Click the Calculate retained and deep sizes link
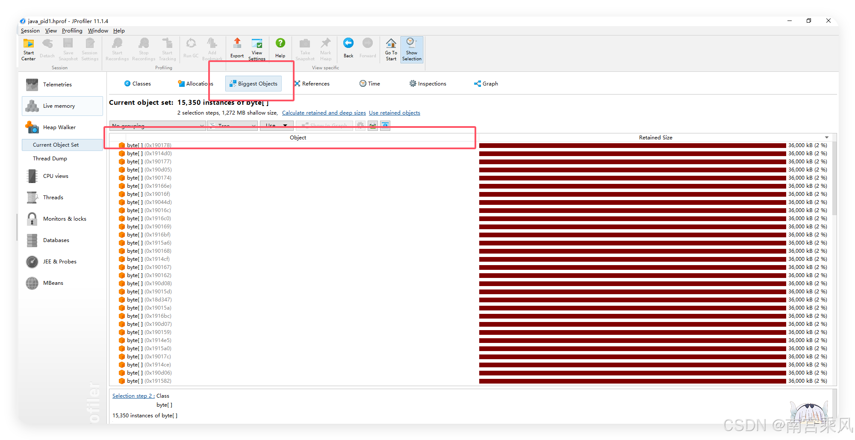 [x=324, y=112]
